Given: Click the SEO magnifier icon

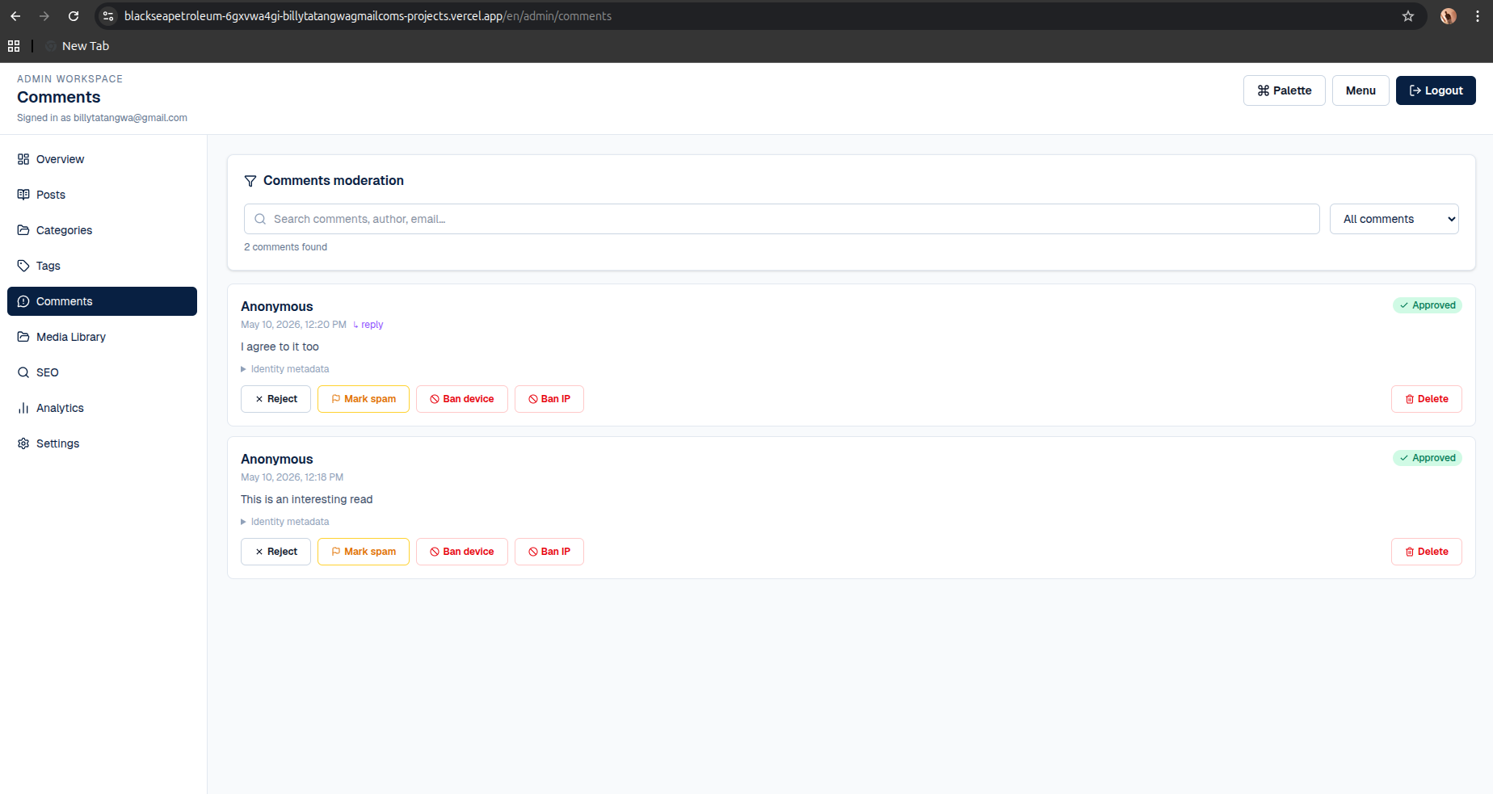Looking at the screenshot, I should click(23, 372).
